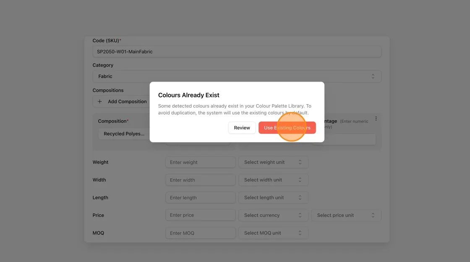
Task: Click the Length label
Action: click(x=100, y=198)
